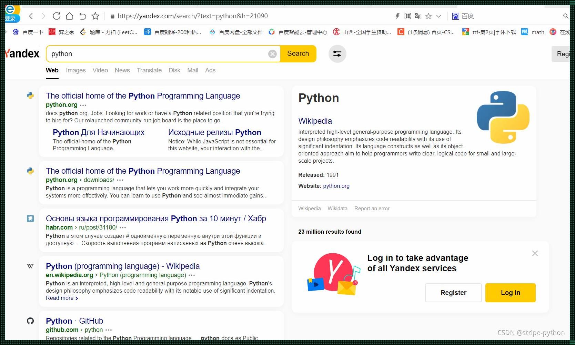Open the 弈之家 bookmark
575x345 pixels.
pyautogui.click(x=61, y=32)
